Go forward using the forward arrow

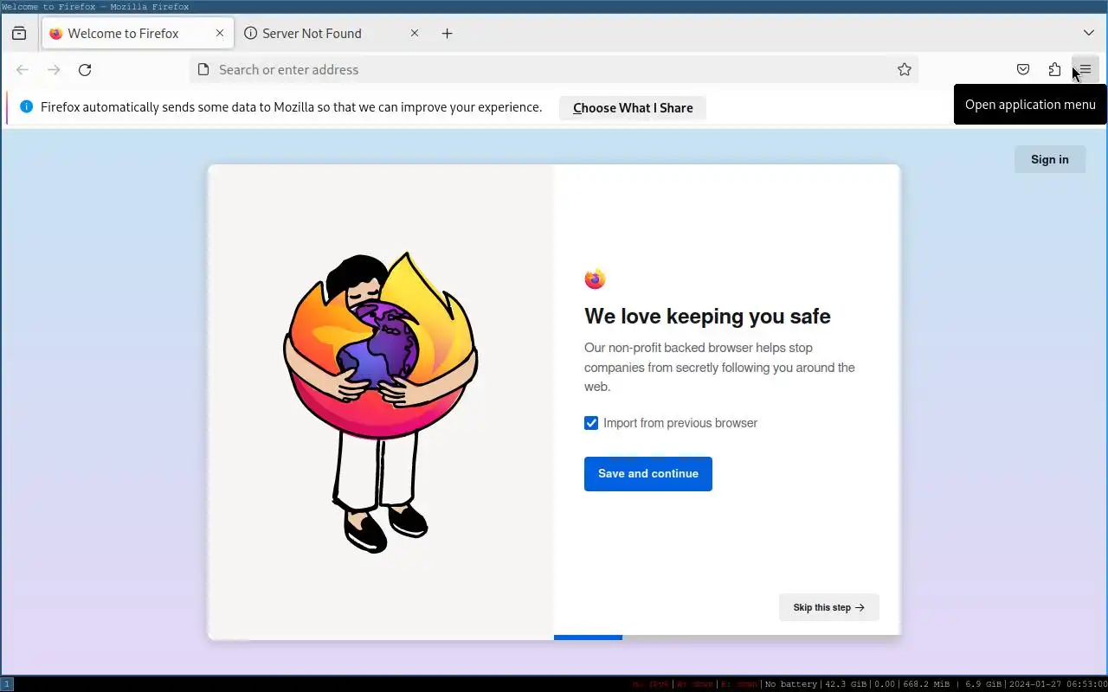click(54, 69)
